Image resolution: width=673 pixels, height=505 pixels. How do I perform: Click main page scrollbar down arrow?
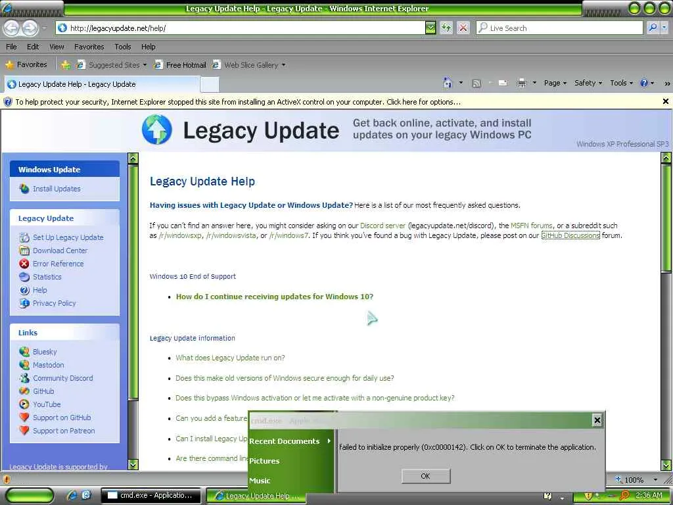[x=666, y=465]
